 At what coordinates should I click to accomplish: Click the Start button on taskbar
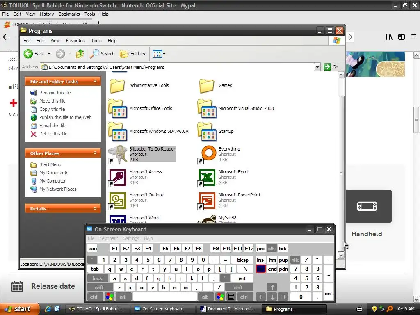[x=19, y=309]
